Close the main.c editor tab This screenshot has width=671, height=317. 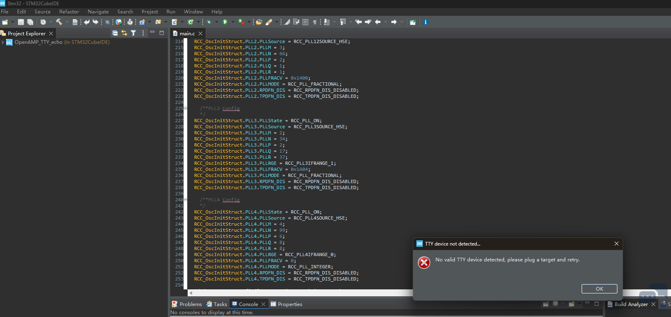click(200, 33)
